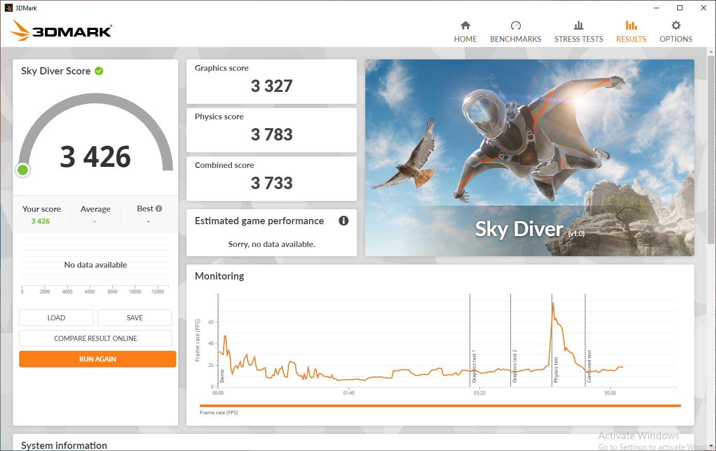Maximize the 3DMark window
Image resolution: width=716 pixels, height=451 pixels.
coord(680,8)
